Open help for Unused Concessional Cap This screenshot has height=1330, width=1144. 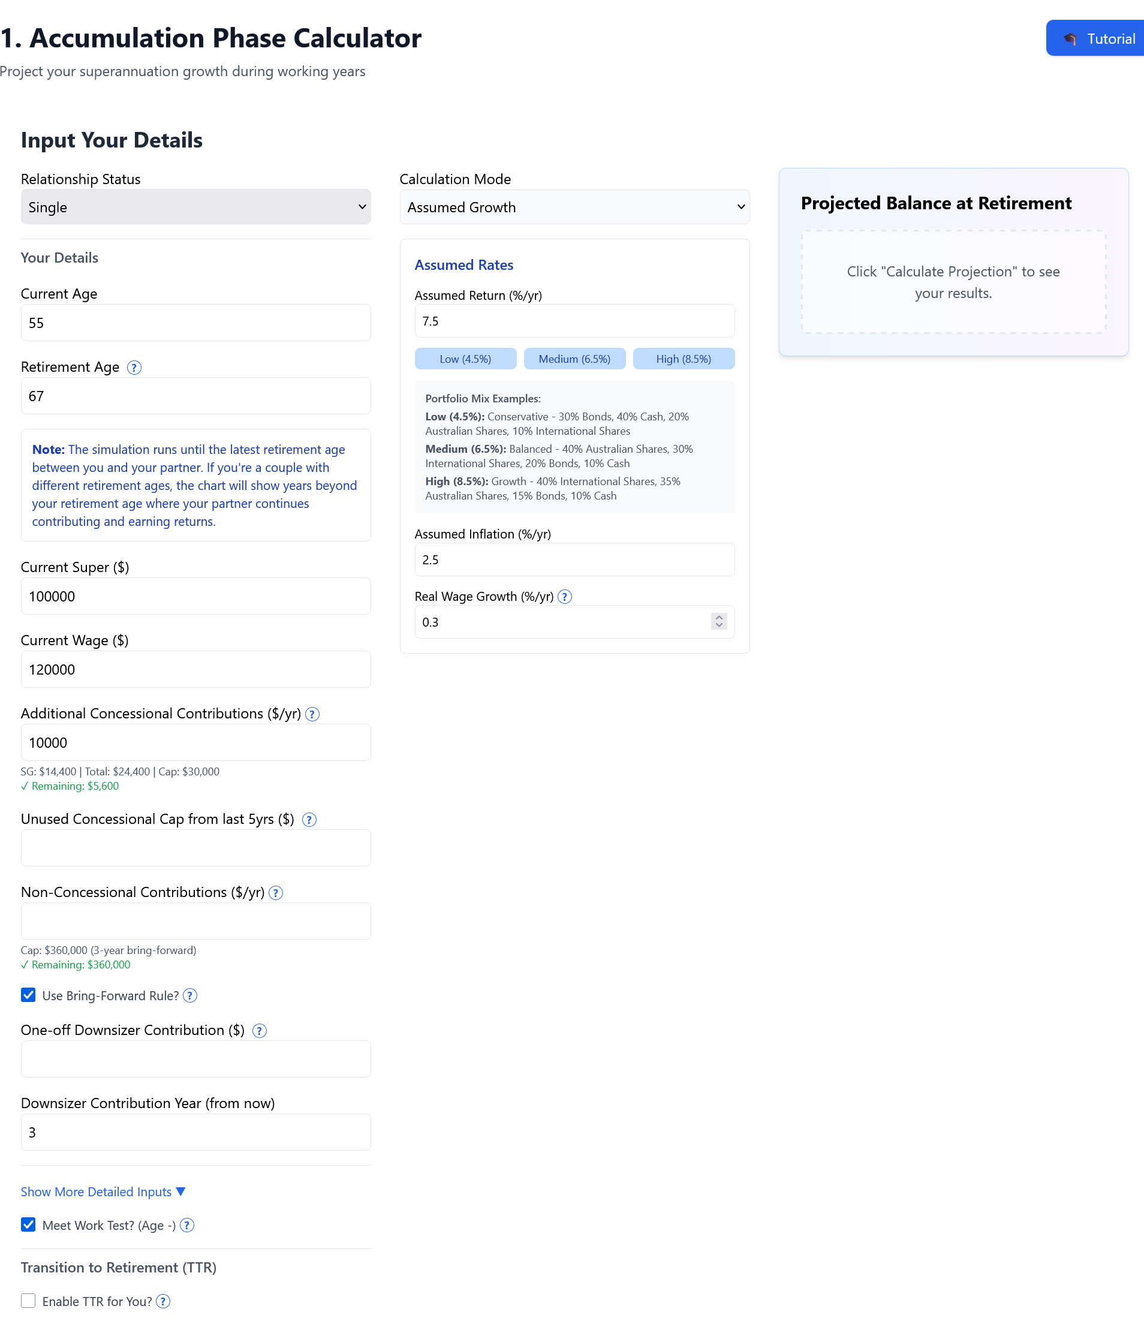[x=309, y=820]
